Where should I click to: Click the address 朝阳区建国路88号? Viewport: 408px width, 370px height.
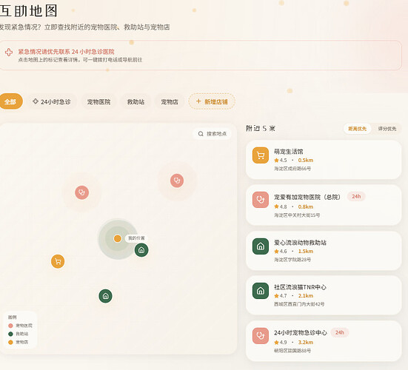tap(292, 351)
